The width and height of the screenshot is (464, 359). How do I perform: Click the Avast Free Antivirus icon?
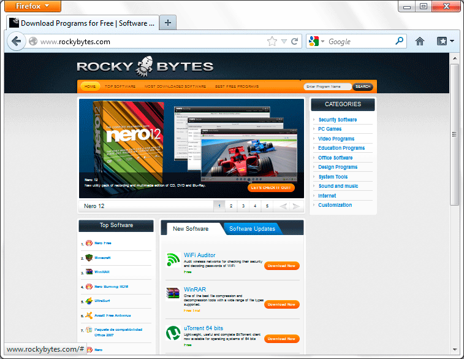(x=89, y=315)
